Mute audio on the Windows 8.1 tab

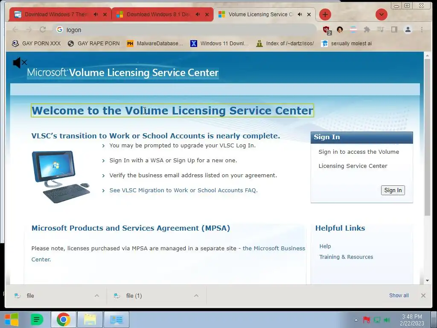[198, 15]
